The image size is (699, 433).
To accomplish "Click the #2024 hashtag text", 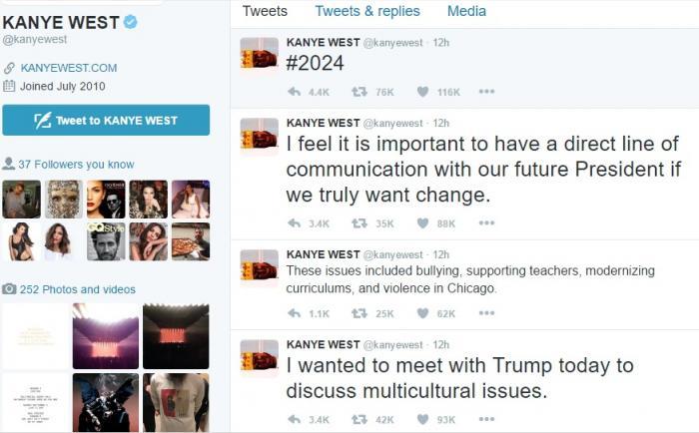I will pyautogui.click(x=315, y=63).
